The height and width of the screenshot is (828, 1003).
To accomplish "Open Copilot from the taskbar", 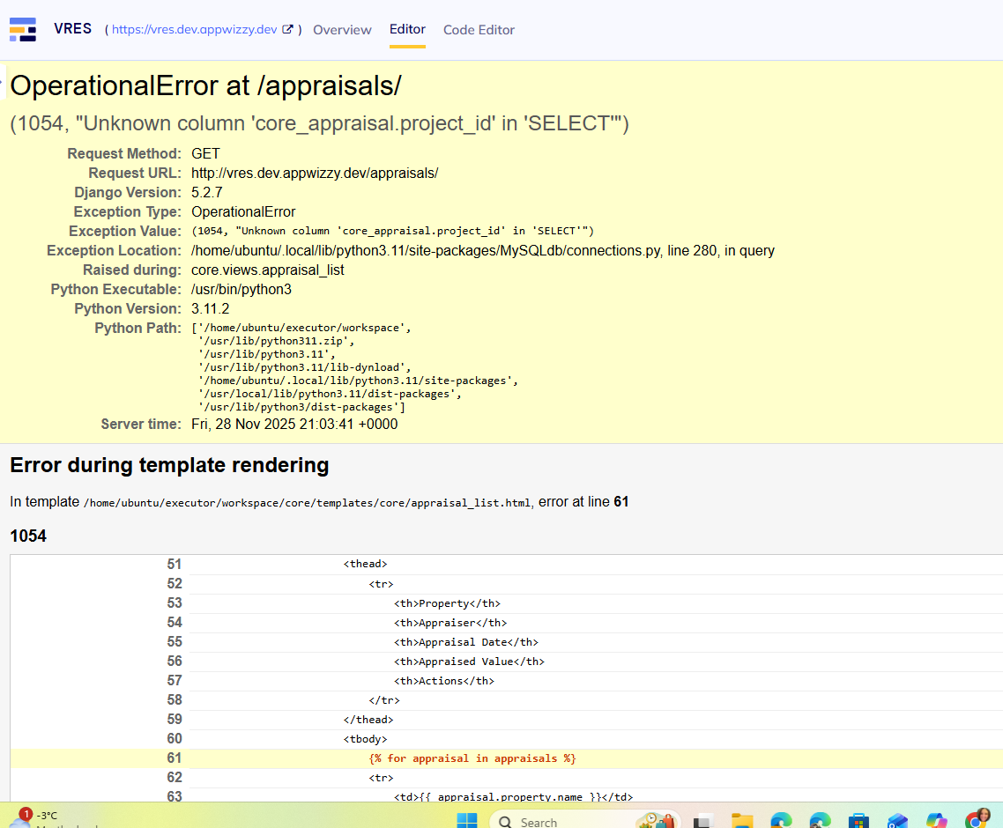I will tap(936, 820).
